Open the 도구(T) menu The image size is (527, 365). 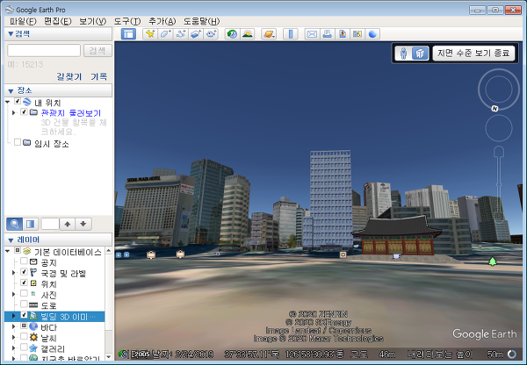(127, 21)
